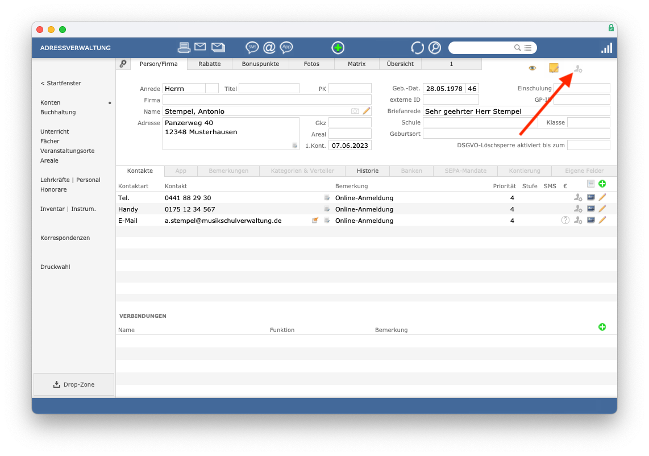This screenshot has width=649, height=456.
Task: Open the Bemerkungen sub-tab
Action: [x=228, y=171]
